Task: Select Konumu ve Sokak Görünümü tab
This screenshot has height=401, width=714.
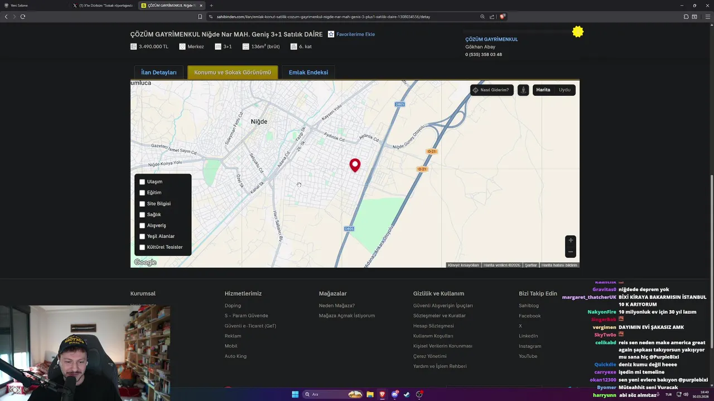Action: coord(233,72)
